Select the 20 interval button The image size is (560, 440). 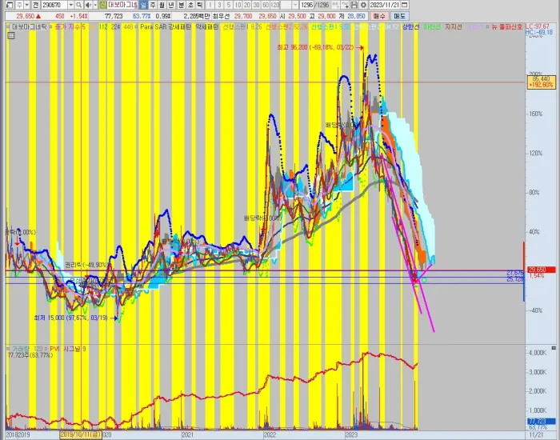pyautogui.click(x=247, y=5)
